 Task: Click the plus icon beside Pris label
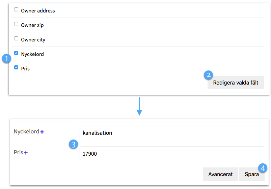(26, 153)
